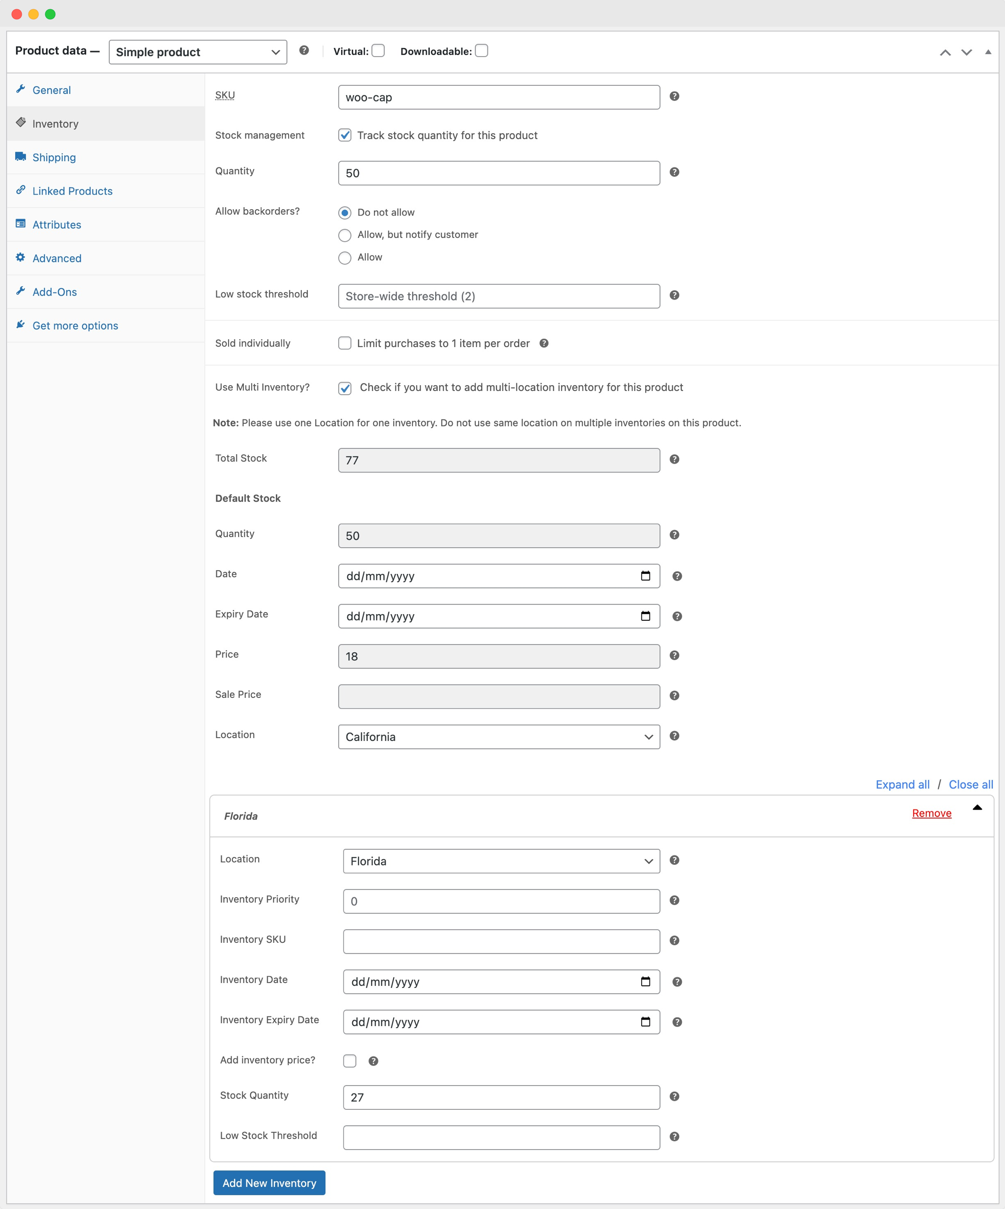
Task: Open the Attributes tab
Action: click(57, 224)
